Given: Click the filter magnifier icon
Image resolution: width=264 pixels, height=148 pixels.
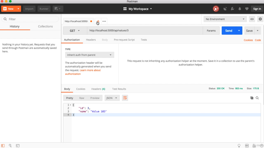Looking at the screenshot, I should 5,19.
